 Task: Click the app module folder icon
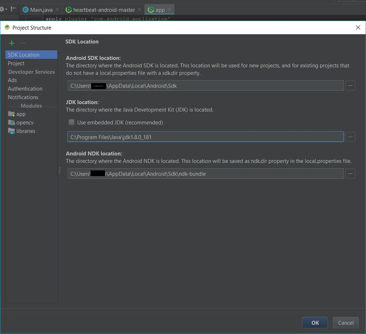click(x=11, y=114)
